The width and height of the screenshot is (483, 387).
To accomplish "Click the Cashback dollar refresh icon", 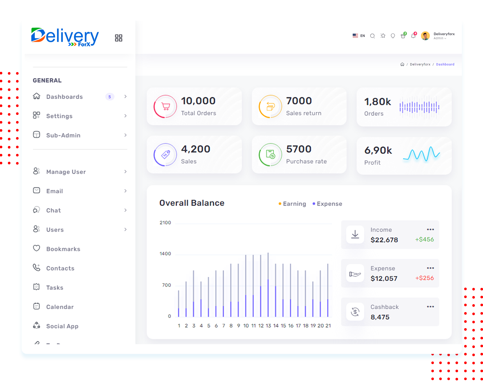I will (355, 312).
